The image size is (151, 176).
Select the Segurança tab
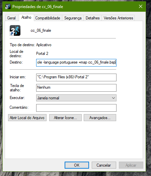click(x=73, y=18)
